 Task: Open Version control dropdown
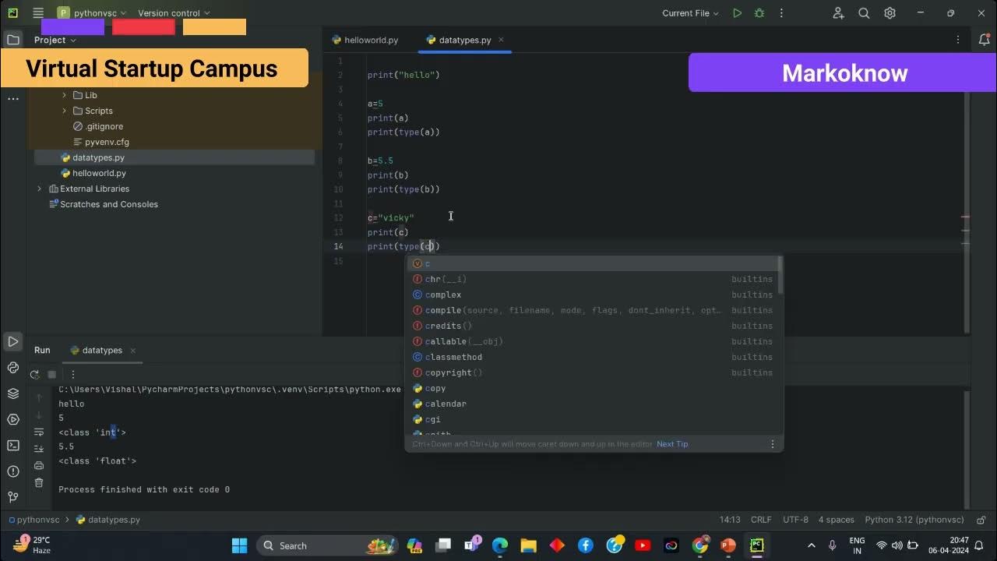click(174, 13)
